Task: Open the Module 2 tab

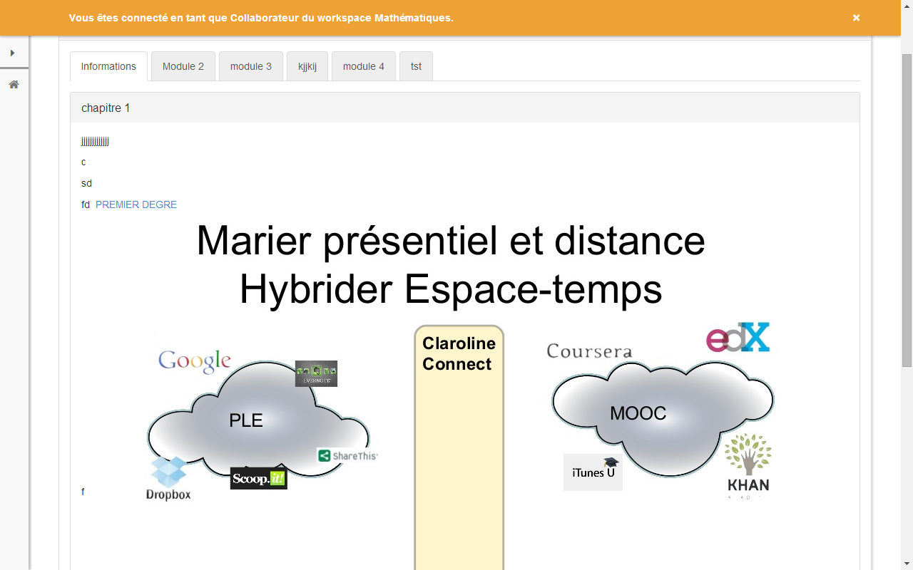Action: click(x=183, y=66)
